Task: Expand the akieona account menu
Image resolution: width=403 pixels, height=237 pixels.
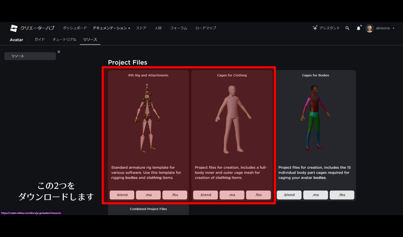Action: point(393,28)
